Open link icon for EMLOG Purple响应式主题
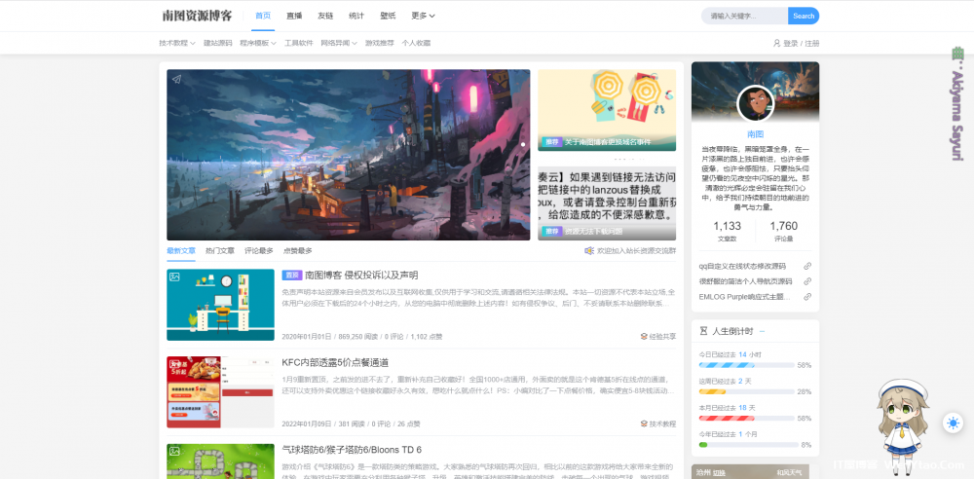Image resolution: width=974 pixels, height=479 pixels. pos(807,297)
